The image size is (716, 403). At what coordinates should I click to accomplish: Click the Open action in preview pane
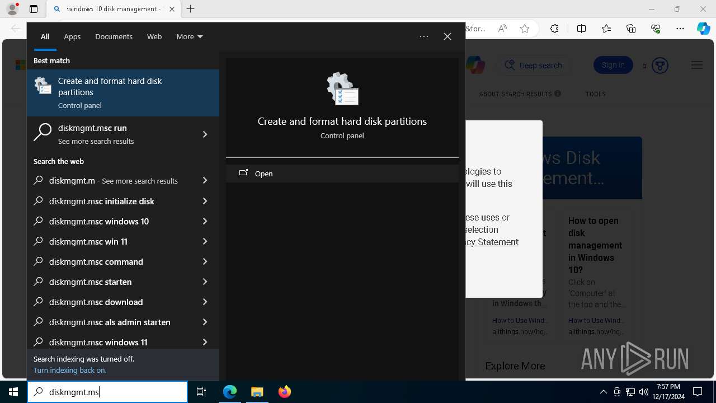click(342, 174)
